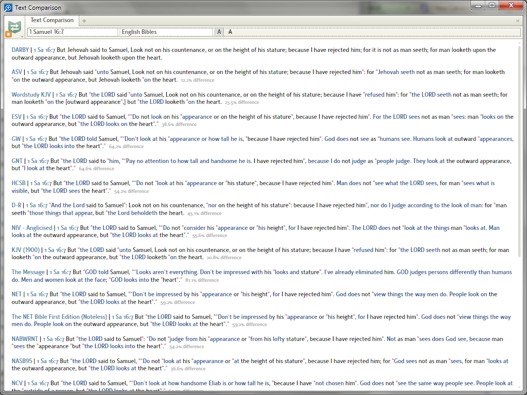The height and width of the screenshot is (395, 527).
Task: Click the vertical scrollbar of the comparison list
Action: point(520,151)
